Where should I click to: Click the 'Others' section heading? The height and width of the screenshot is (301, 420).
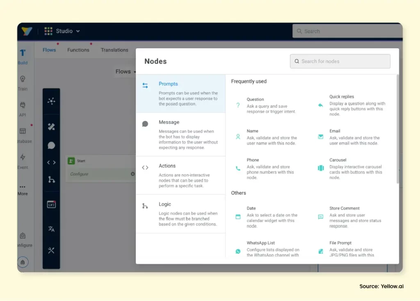click(238, 193)
